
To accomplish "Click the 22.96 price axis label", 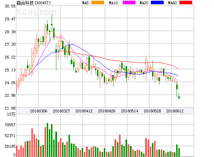I will (x=10, y=95).
